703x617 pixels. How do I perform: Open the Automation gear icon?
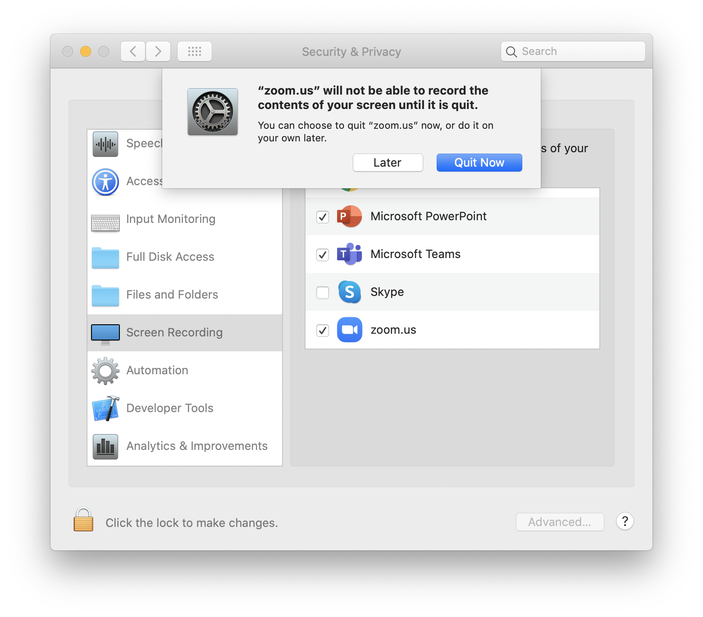pyautogui.click(x=105, y=370)
